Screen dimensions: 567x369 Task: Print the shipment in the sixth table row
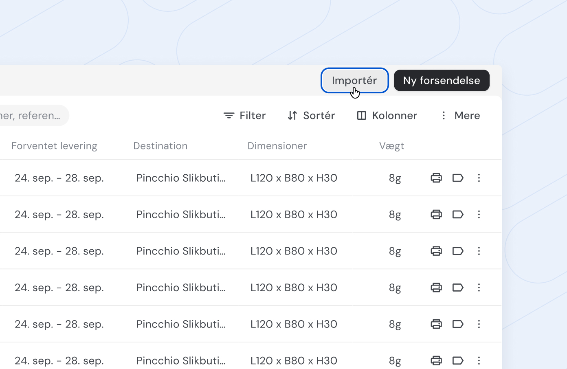[x=436, y=360]
